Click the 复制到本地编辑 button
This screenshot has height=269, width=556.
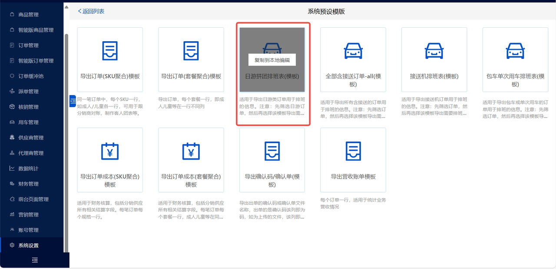pos(272,60)
